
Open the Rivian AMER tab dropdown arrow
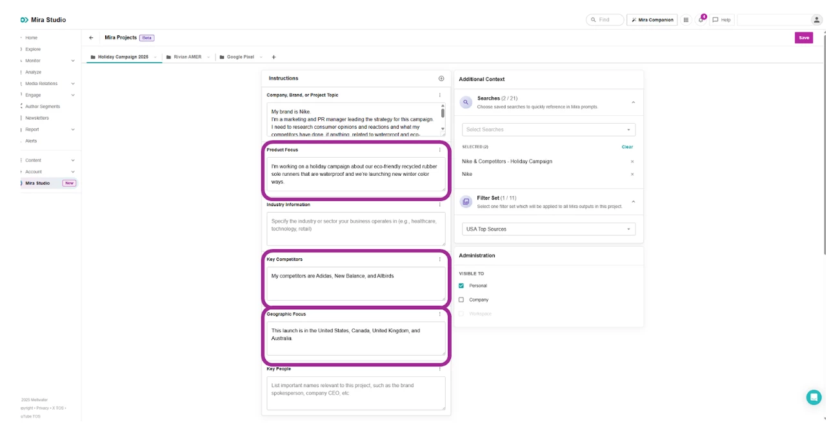point(208,57)
